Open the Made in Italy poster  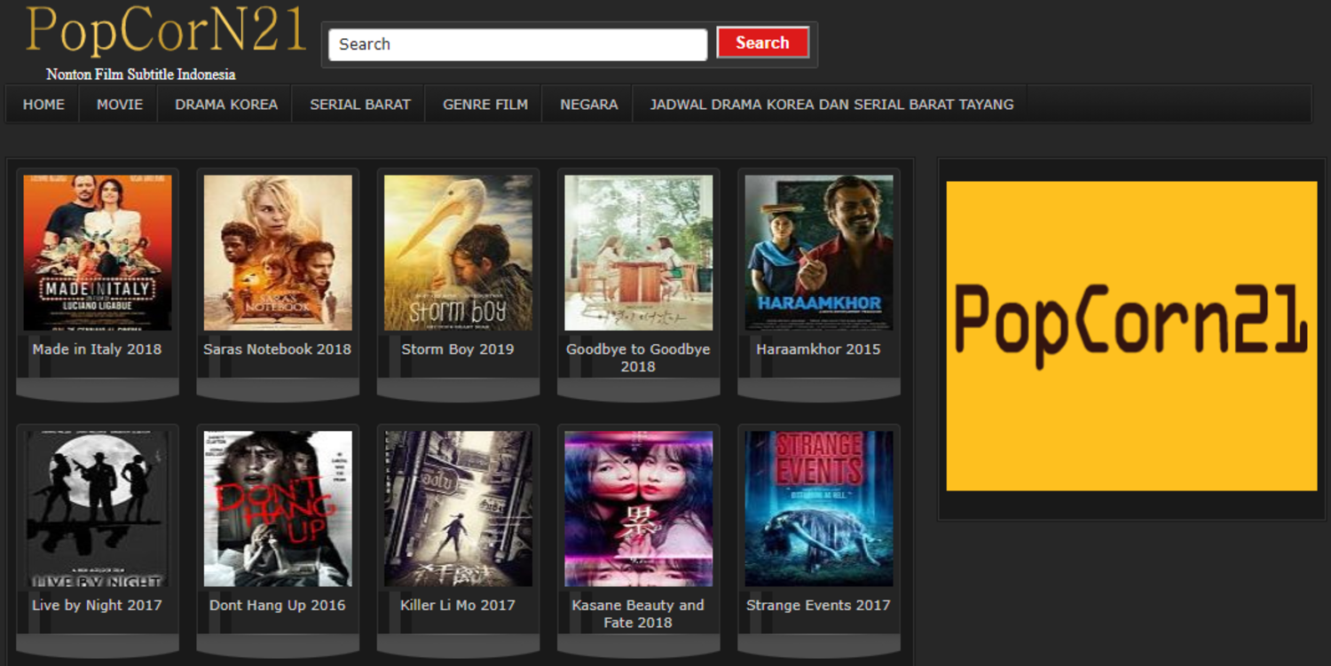[98, 253]
